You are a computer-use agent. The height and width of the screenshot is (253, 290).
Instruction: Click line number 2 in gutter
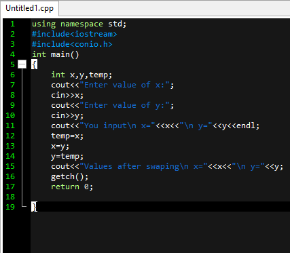tap(12, 34)
